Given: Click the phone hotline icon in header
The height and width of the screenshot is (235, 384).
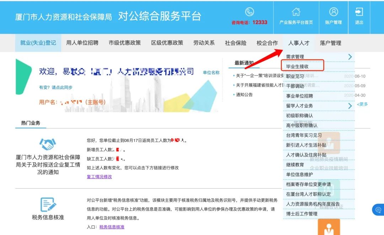Looking at the screenshot, I should pyautogui.click(x=249, y=12).
